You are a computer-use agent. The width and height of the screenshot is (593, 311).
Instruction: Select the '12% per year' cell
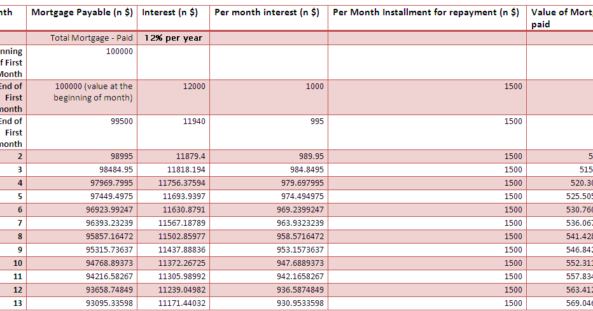click(173, 38)
